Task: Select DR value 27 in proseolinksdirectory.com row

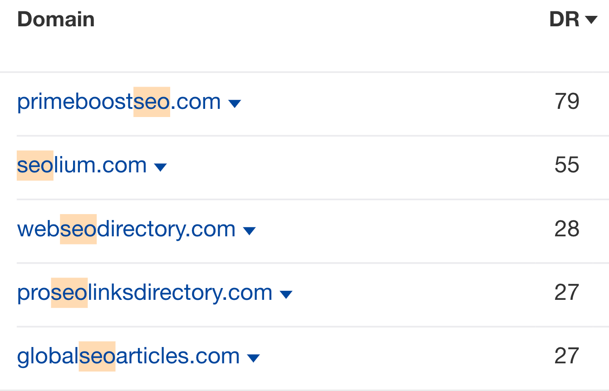Action: coord(567,293)
